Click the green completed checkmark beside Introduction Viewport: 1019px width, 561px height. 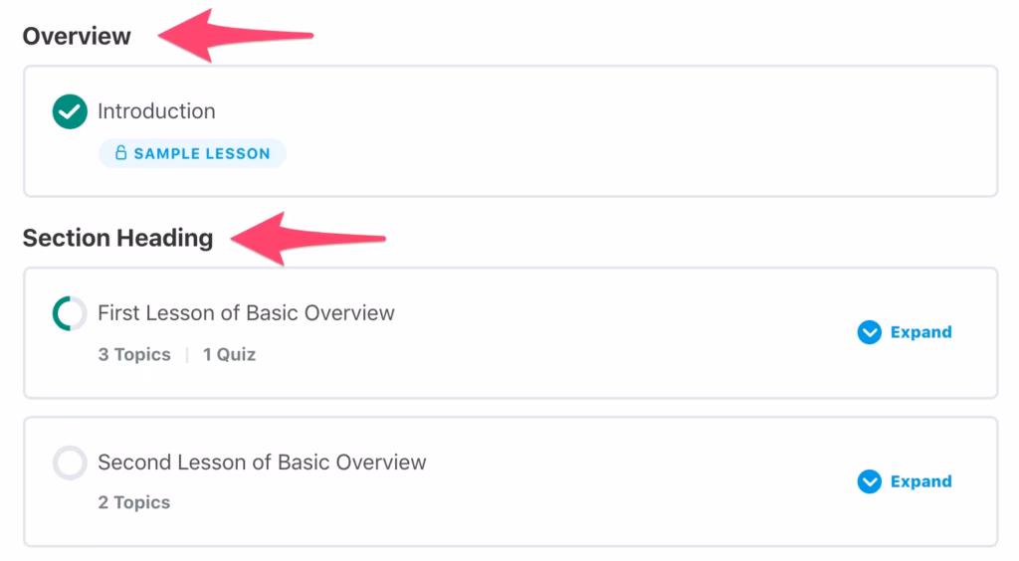[x=71, y=111]
